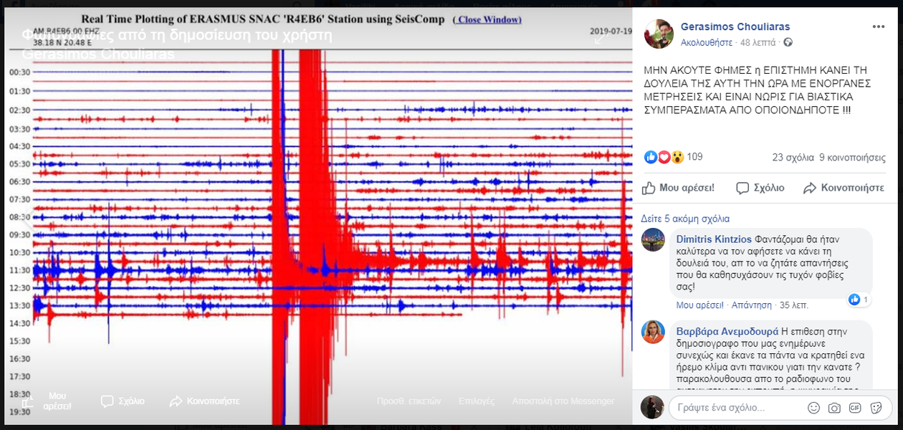Click the reaction emojis next to 109
903x430 pixels.
tap(664, 157)
